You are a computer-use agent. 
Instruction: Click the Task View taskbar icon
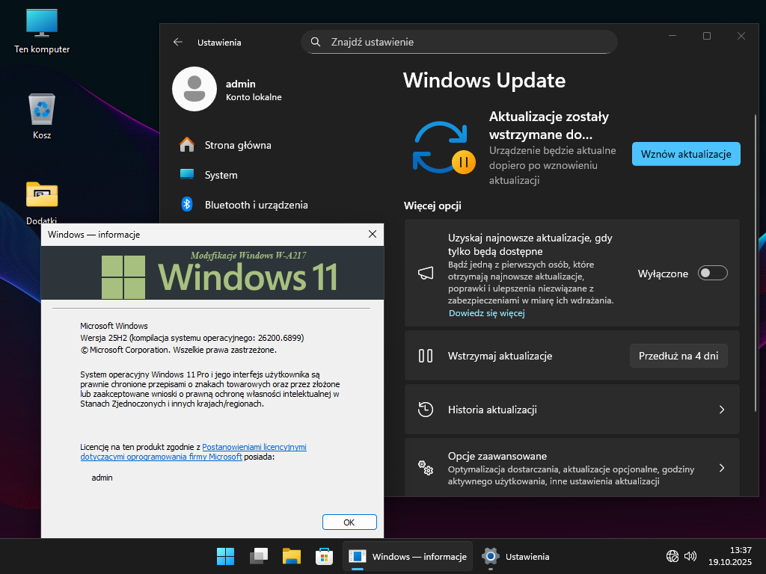pos(258,556)
